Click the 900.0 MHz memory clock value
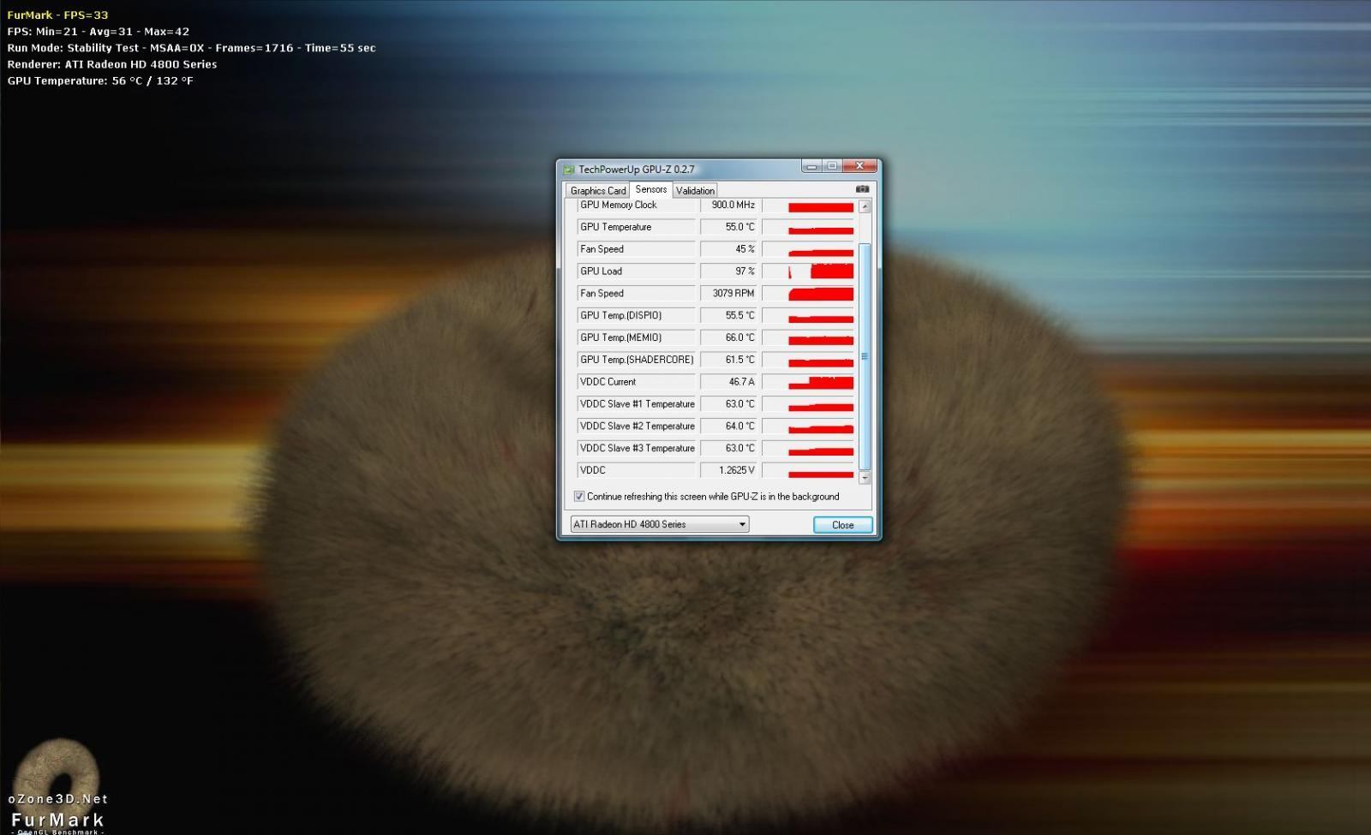The height and width of the screenshot is (835, 1371). (729, 206)
